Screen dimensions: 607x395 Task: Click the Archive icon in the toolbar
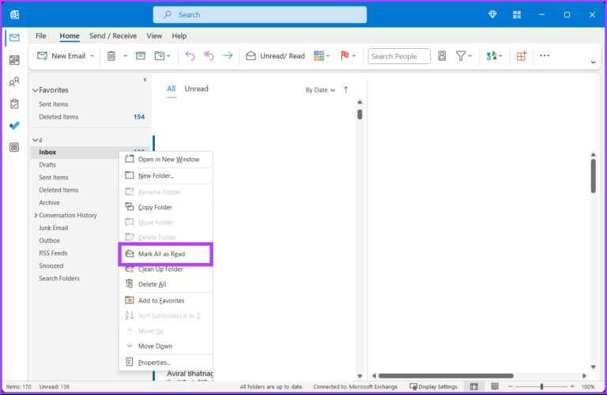pos(141,56)
